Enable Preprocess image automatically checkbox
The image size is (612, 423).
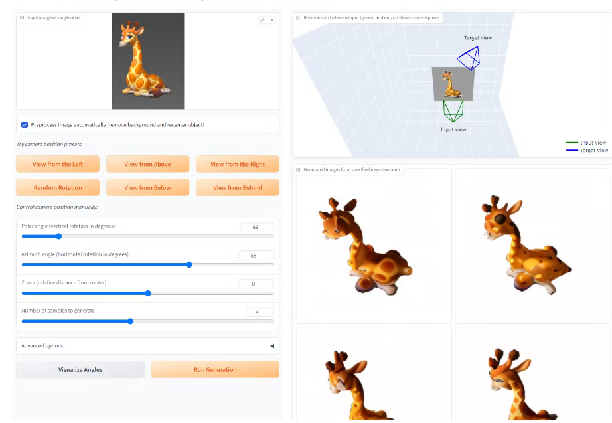pyautogui.click(x=25, y=125)
